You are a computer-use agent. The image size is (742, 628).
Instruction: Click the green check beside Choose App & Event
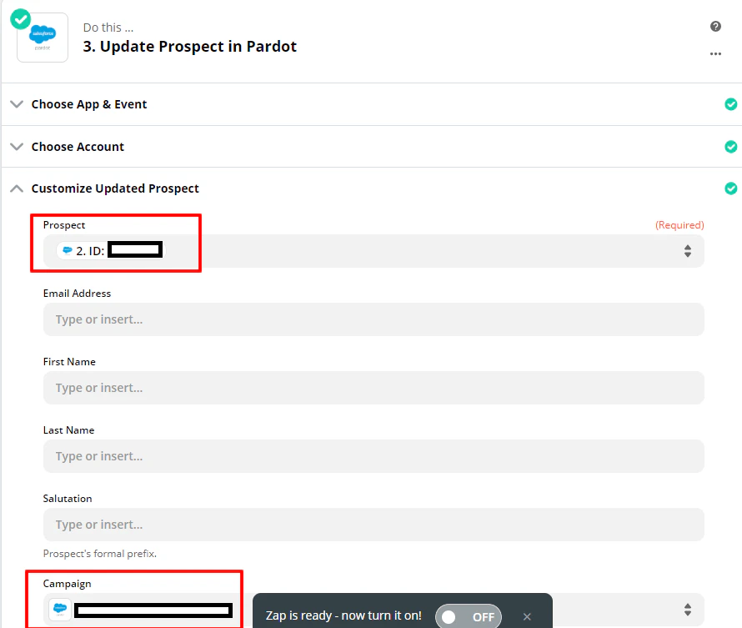point(731,103)
